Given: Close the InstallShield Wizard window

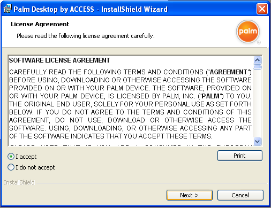Looking at the screenshot, I should [x=262, y=9].
